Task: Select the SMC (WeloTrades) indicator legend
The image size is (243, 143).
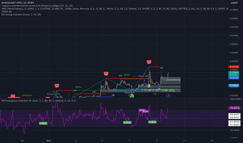Action: [115, 9]
